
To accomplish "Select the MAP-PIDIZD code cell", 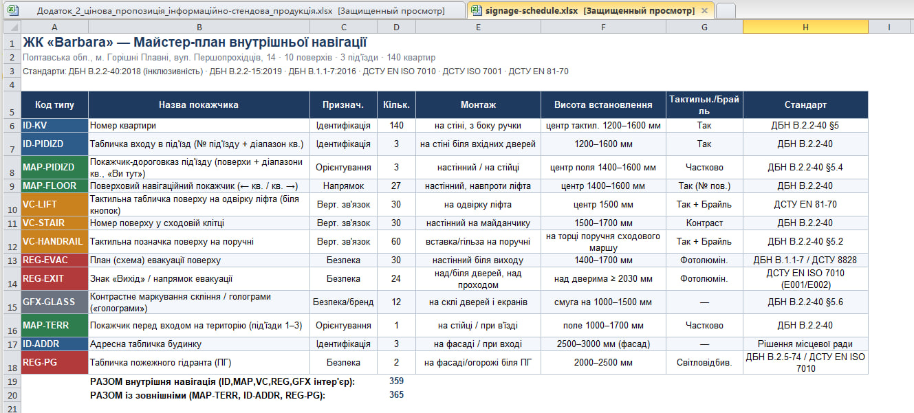I will 54,168.
